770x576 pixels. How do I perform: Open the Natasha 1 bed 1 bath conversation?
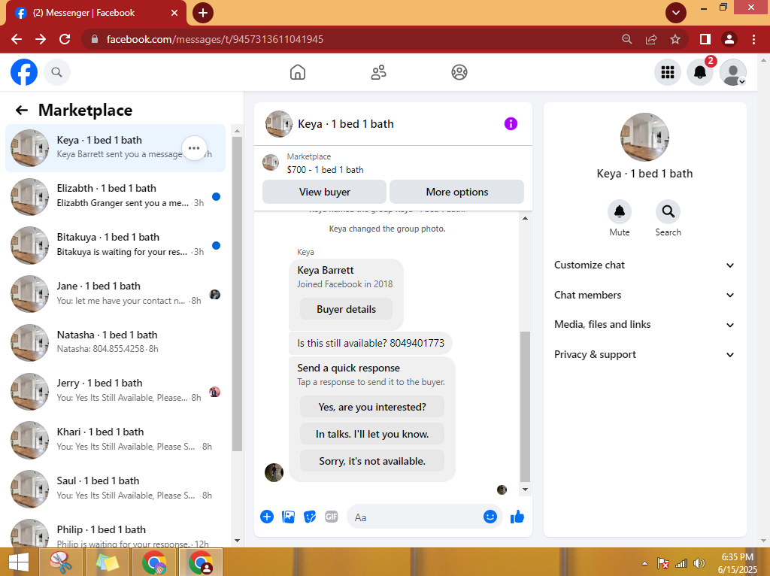[x=115, y=343]
